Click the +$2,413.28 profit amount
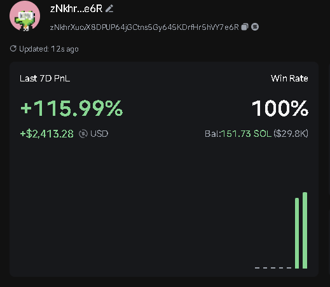This screenshot has height=287, width=330. (47, 134)
